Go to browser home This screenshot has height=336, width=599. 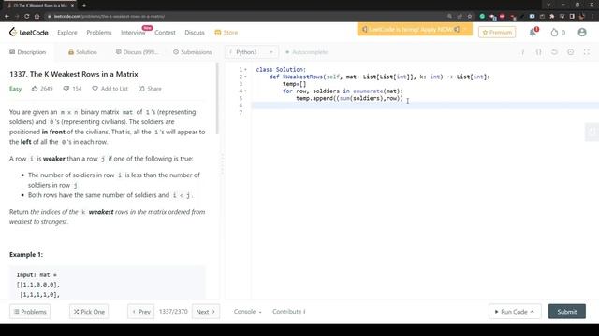[x=37, y=17]
